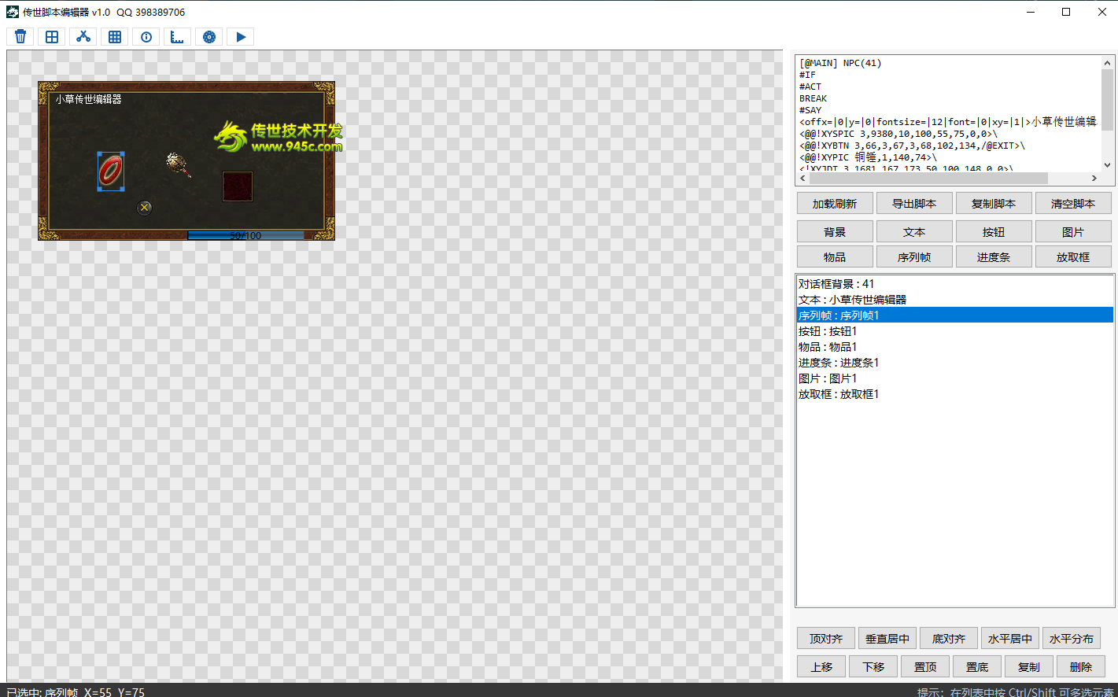Click the scissors cut toolbar icon

pyautogui.click(x=83, y=37)
